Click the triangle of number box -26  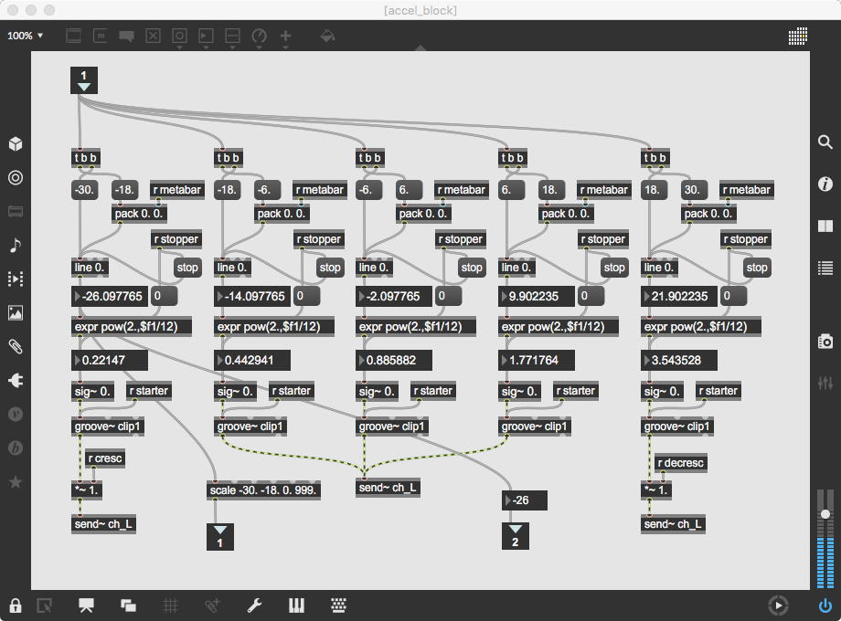click(508, 500)
